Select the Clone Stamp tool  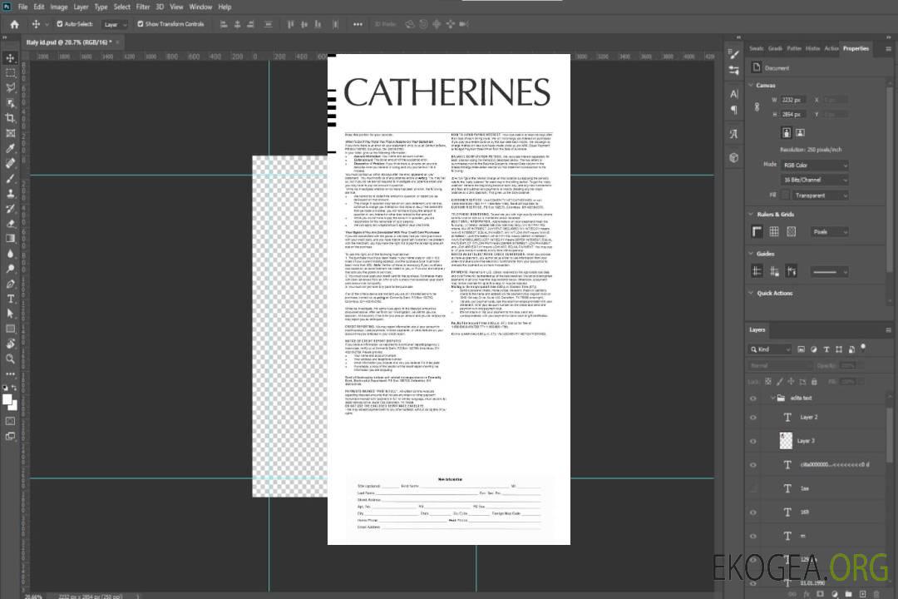click(10, 193)
